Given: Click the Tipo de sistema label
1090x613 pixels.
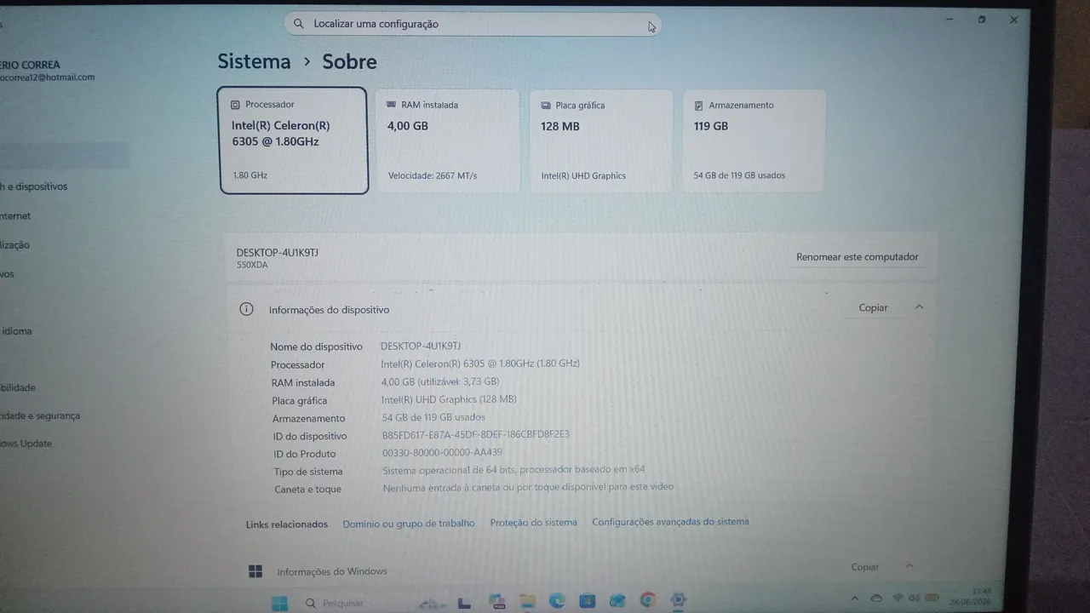Looking at the screenshot, I should [x=308, y=472].
